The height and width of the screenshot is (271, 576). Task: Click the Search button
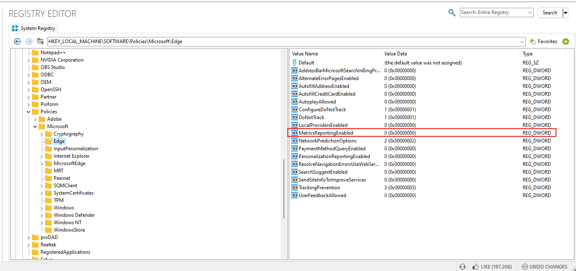(x=550, y=13)
